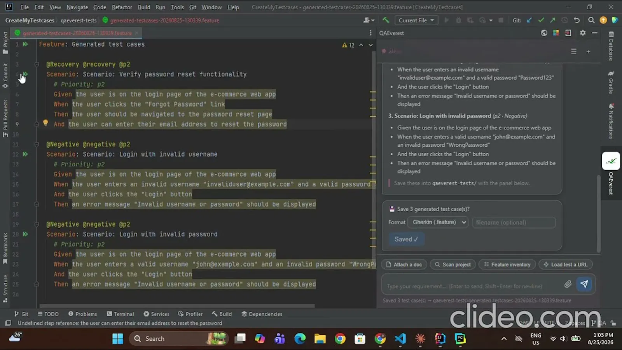Toggle the QAEverest side tool window
Viewport: 622px width, 350px height.
coord(611,173)
